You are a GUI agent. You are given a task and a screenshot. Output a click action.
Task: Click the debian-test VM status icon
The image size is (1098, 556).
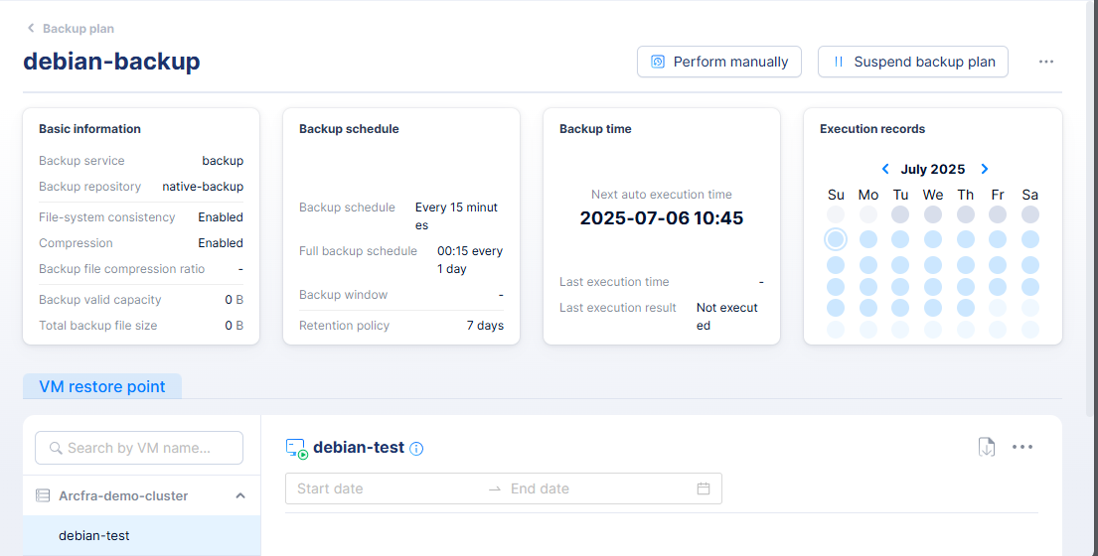(x=296, y=448)
